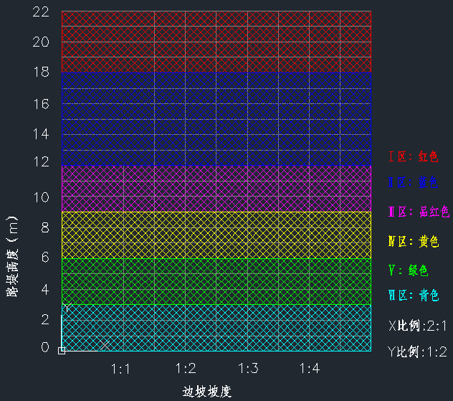Click the red legend text Ⅰ区:红色
The width and height of the screenshot is (453, 401).
tap(413, 156)
